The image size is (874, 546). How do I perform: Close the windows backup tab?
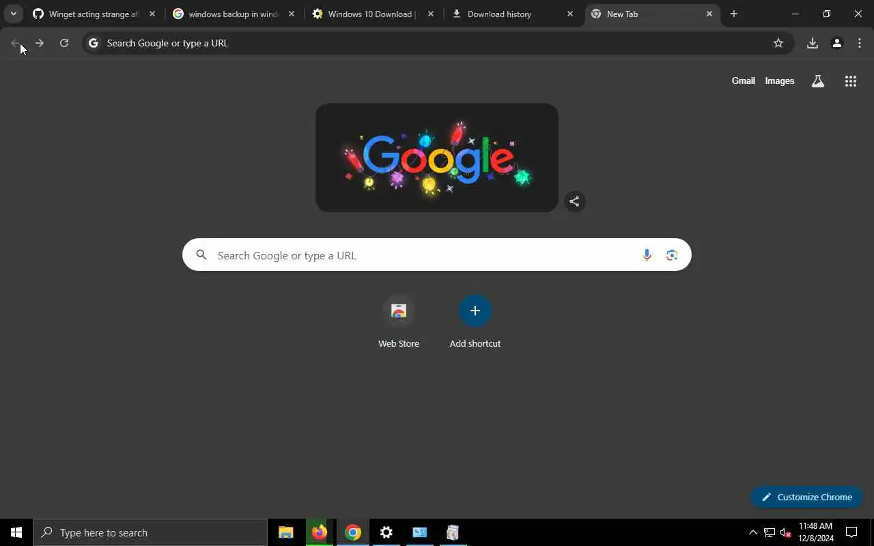pyautogui.click(x=292, y=14)
